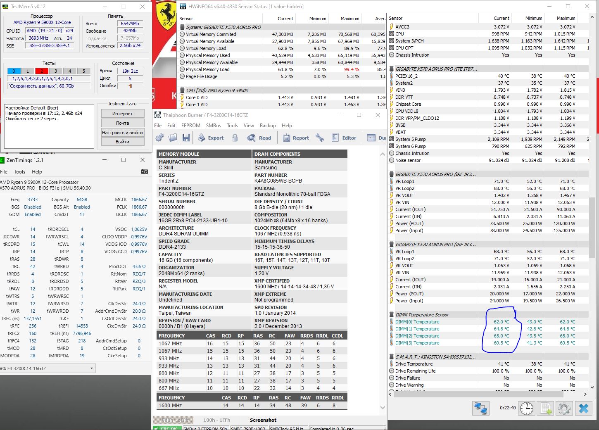The height and width of the screenshot is (430, 599).
Task: Open the EEPROM menu in Thaiphoon Burner
Action: (x=190, y=126)
